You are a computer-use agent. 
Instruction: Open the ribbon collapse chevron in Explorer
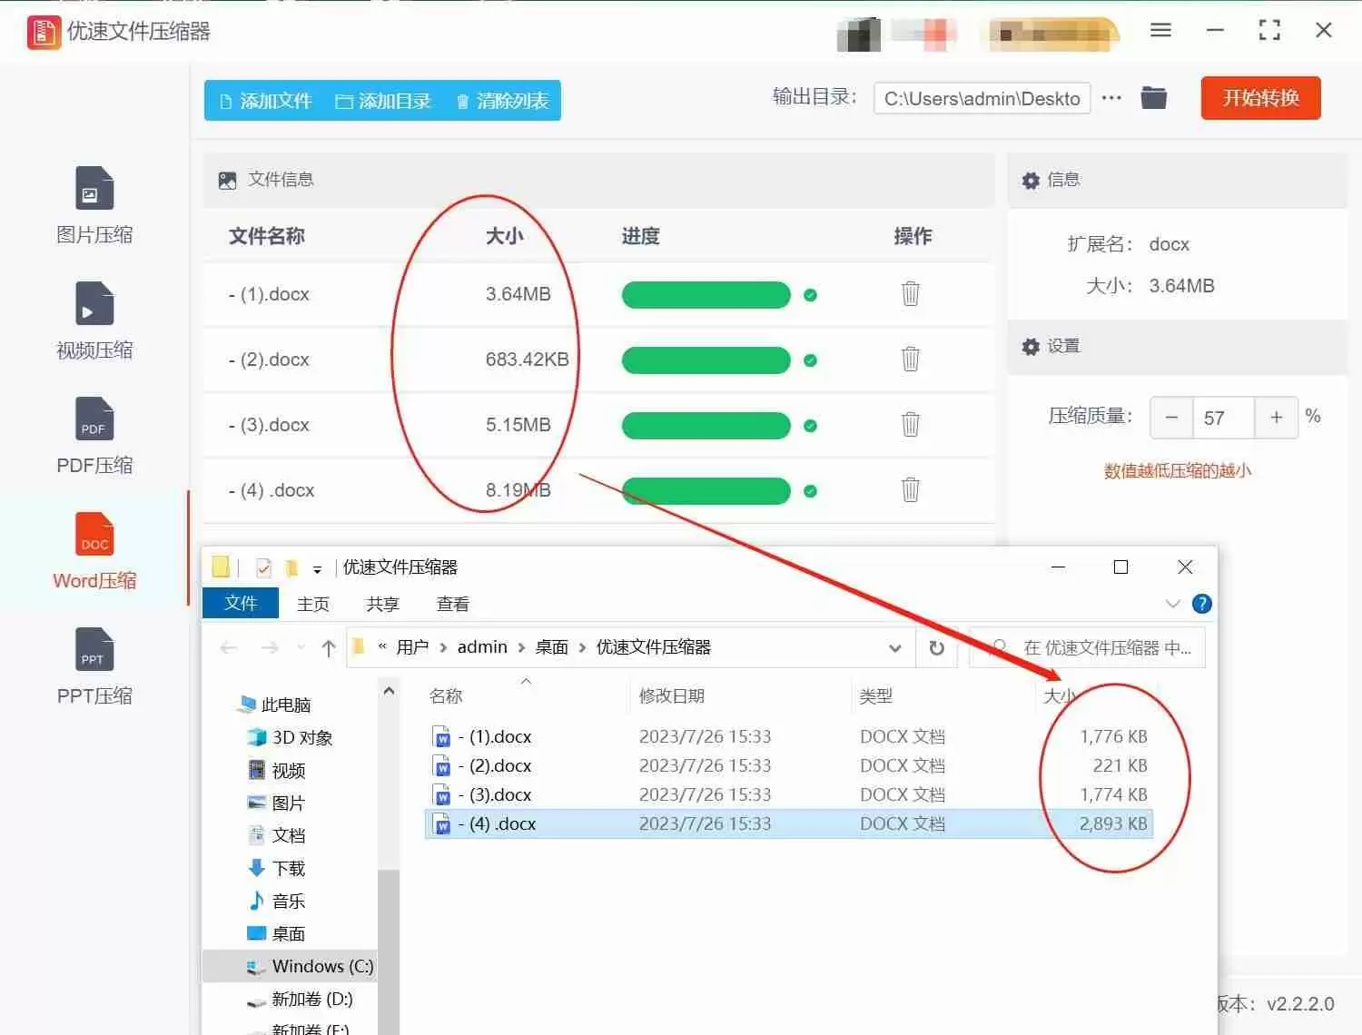(x=1171, y=603)
